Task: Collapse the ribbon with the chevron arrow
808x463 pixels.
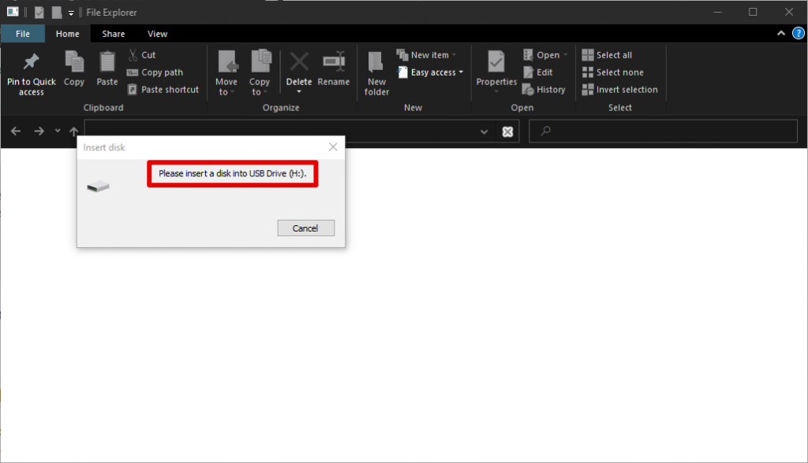Action: pos(780,34)
